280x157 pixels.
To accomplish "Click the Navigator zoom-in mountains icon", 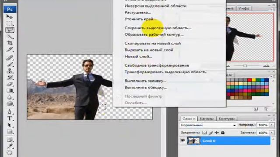I will coord(266,66).
